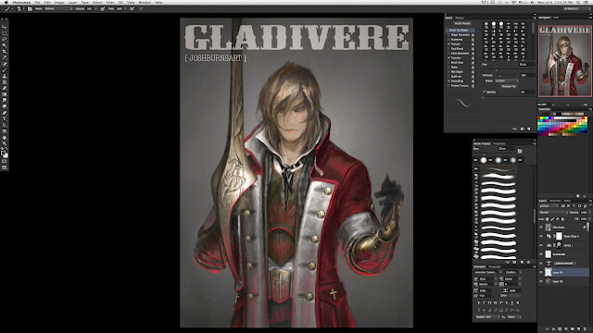This screenshot has height=333, width=593.
Task: Open the brush tip Shape dropdown
Action: [x=507, y=80]
